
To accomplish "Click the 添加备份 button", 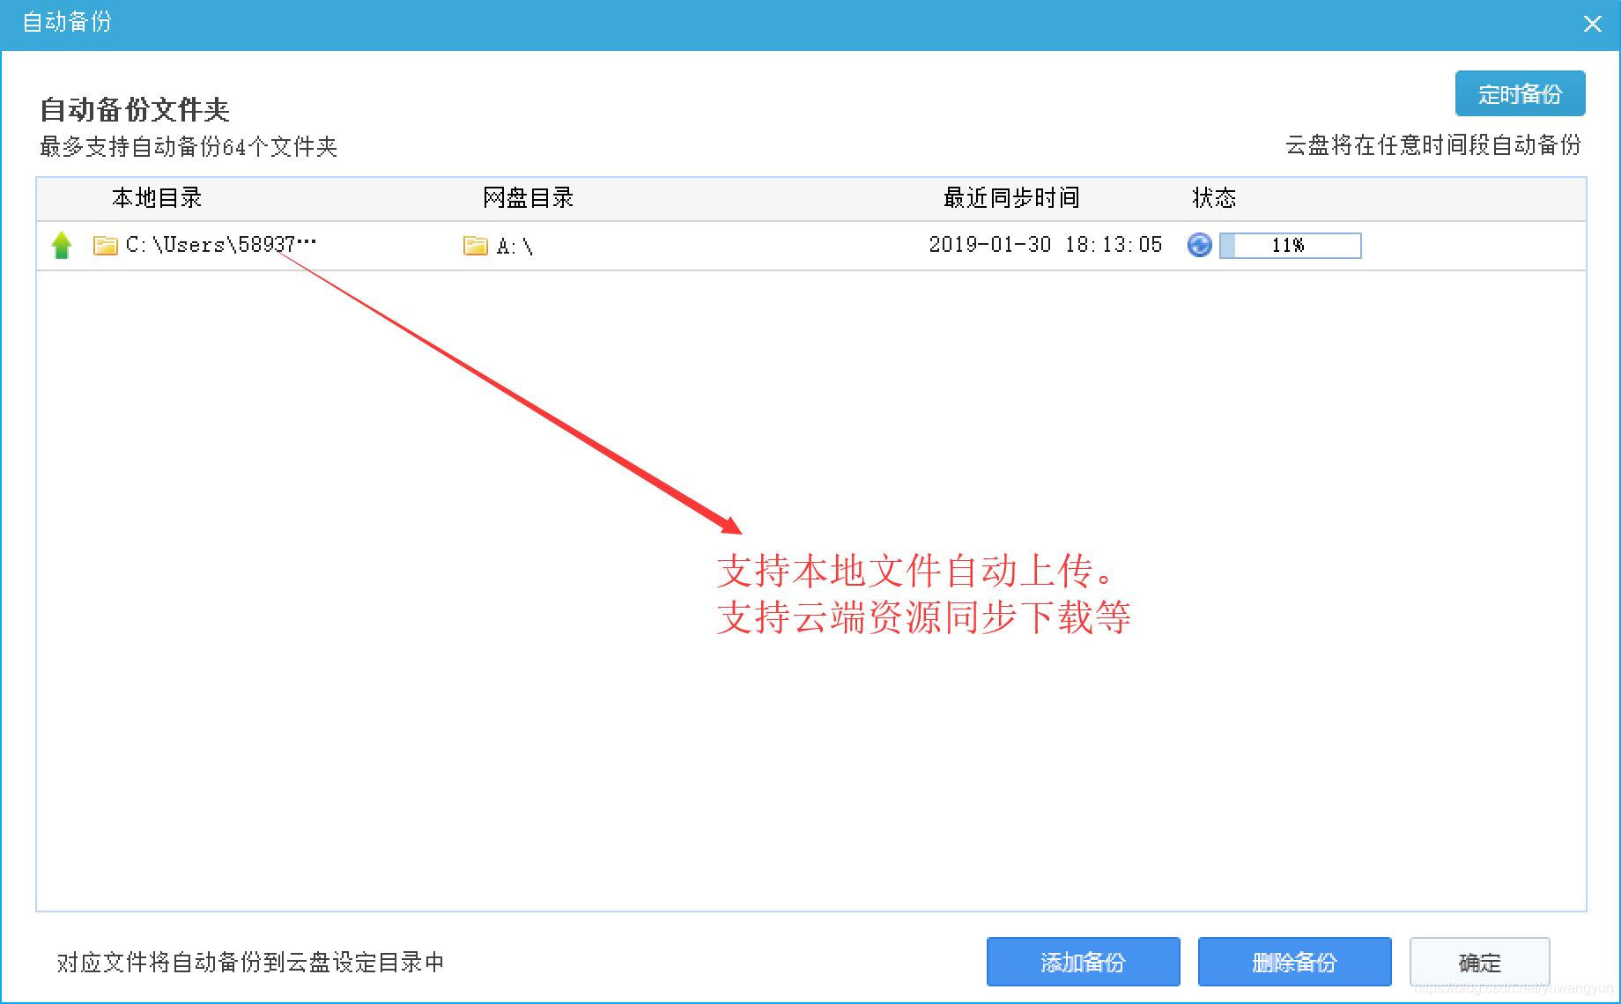I will [x=1083, y=962].
